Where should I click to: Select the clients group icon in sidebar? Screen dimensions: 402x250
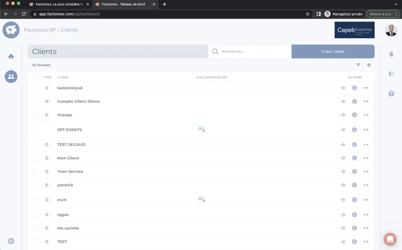pyautogui.click(x=11, y=76)
